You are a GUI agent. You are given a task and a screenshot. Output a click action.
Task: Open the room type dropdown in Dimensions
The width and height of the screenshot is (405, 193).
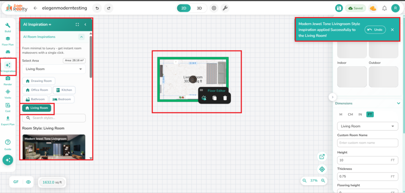tap(367, 126)
